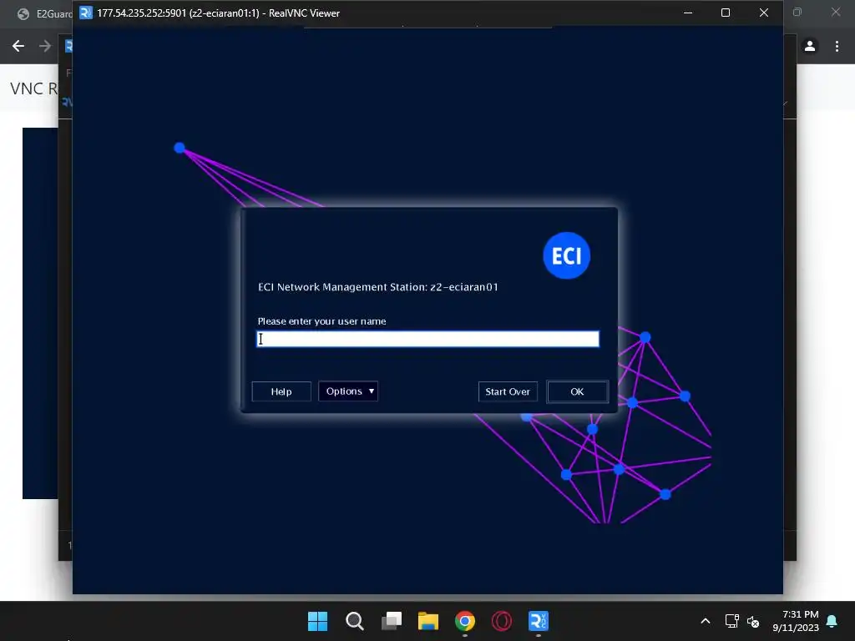
Task: Open the browser three-dot menu
Action: click(x=837, y=47)
